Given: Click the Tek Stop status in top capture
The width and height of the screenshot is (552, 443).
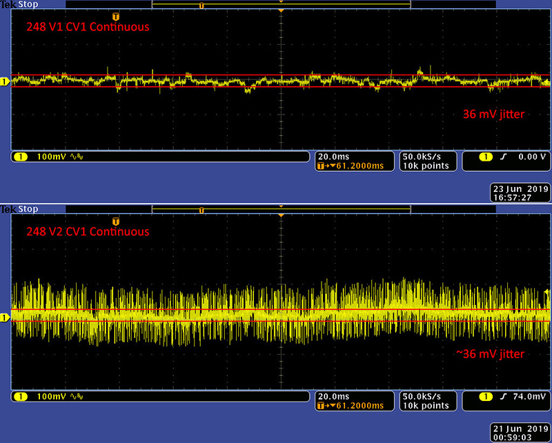Looking at the screenshot, I should pyautogui.click(x=19, y=3).
